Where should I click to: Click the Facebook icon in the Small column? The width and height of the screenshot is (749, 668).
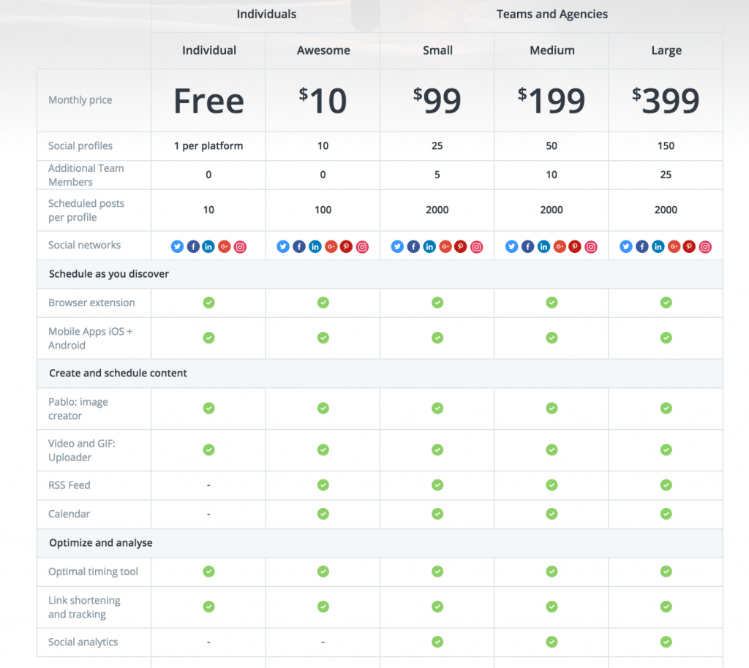(413, 247)
